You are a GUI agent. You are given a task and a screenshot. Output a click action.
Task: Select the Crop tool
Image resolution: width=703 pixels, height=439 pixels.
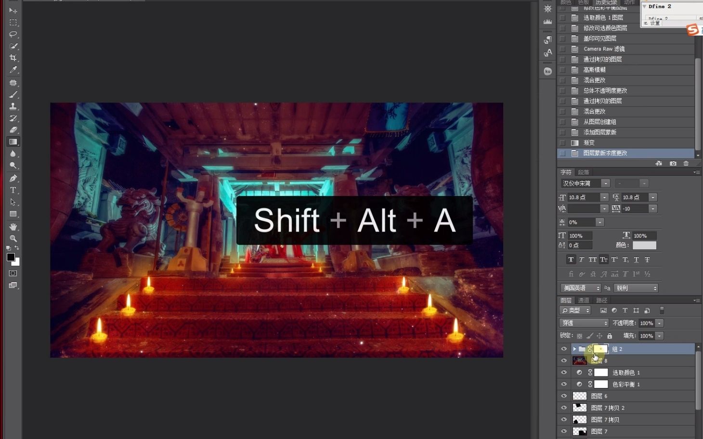pyautogui.click(x=13, y=58)
